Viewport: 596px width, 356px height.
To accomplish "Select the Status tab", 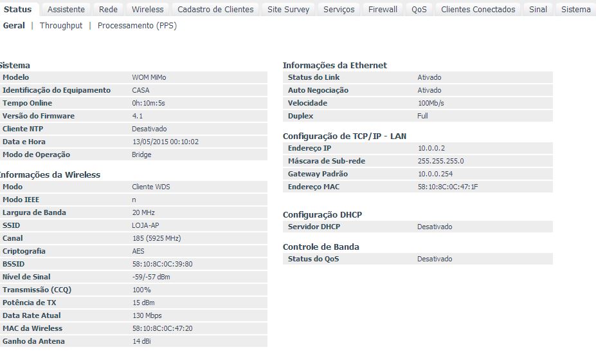I will click(x=17, y=9).
